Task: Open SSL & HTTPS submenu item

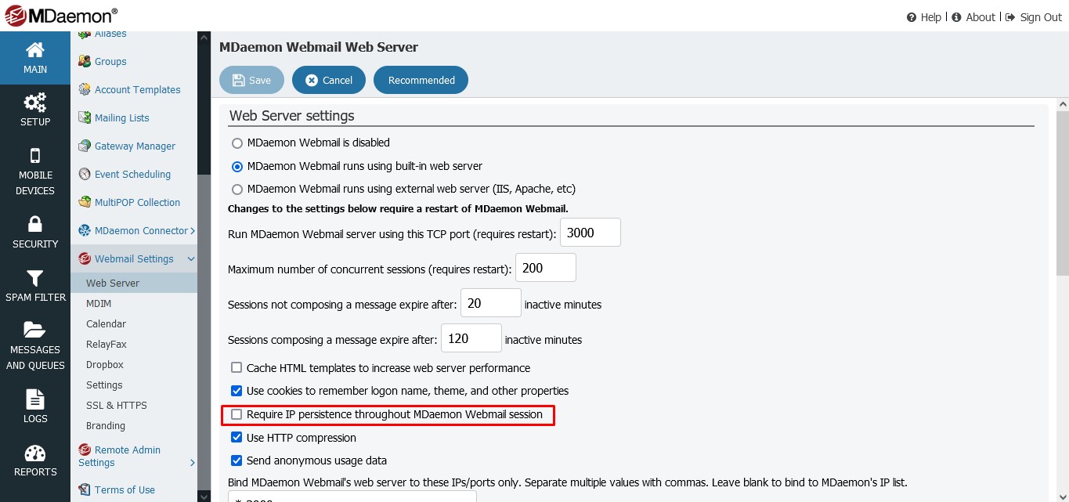Action: click(117, 405)
